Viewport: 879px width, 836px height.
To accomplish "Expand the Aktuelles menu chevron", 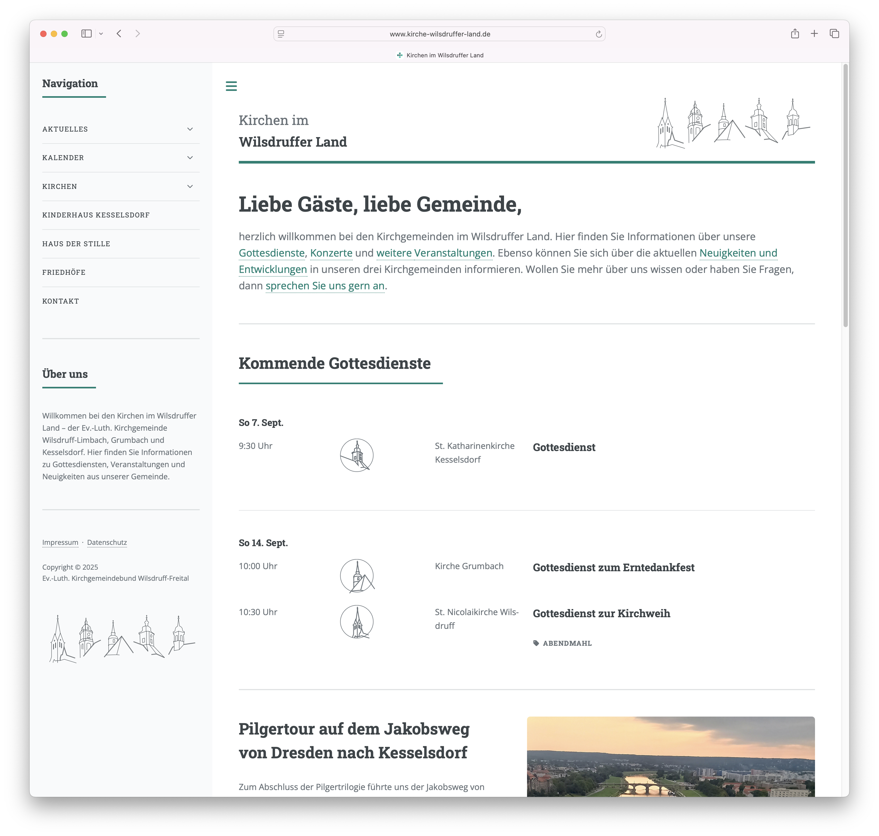I will click(190, 129).
